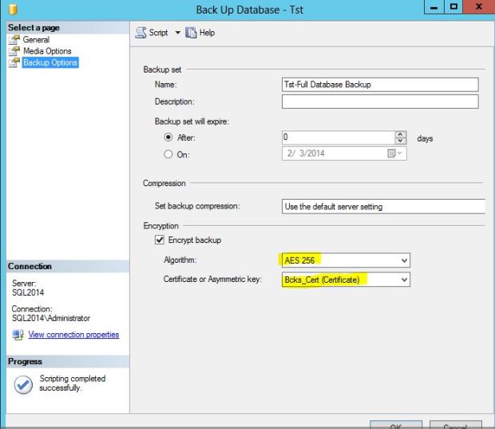The width and height of the screenshot is (495, 429).
Task: Select the 'After' expiry radio button
Action: pyautogui.click(x=168, y=137)
